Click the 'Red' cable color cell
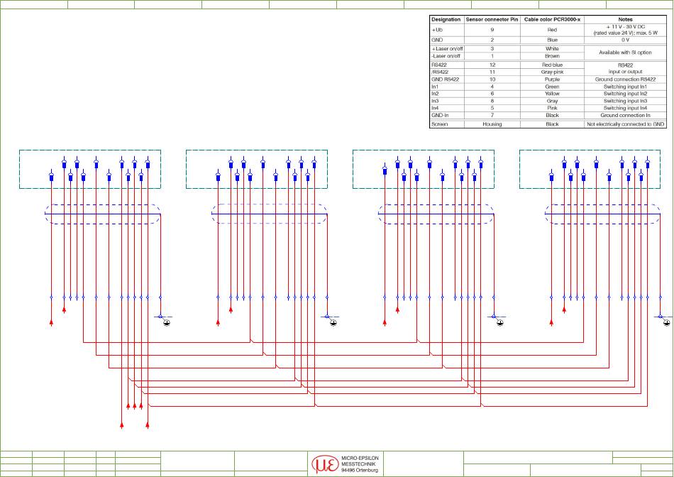This screenshot has height=477, width=674. pos(553,30)
